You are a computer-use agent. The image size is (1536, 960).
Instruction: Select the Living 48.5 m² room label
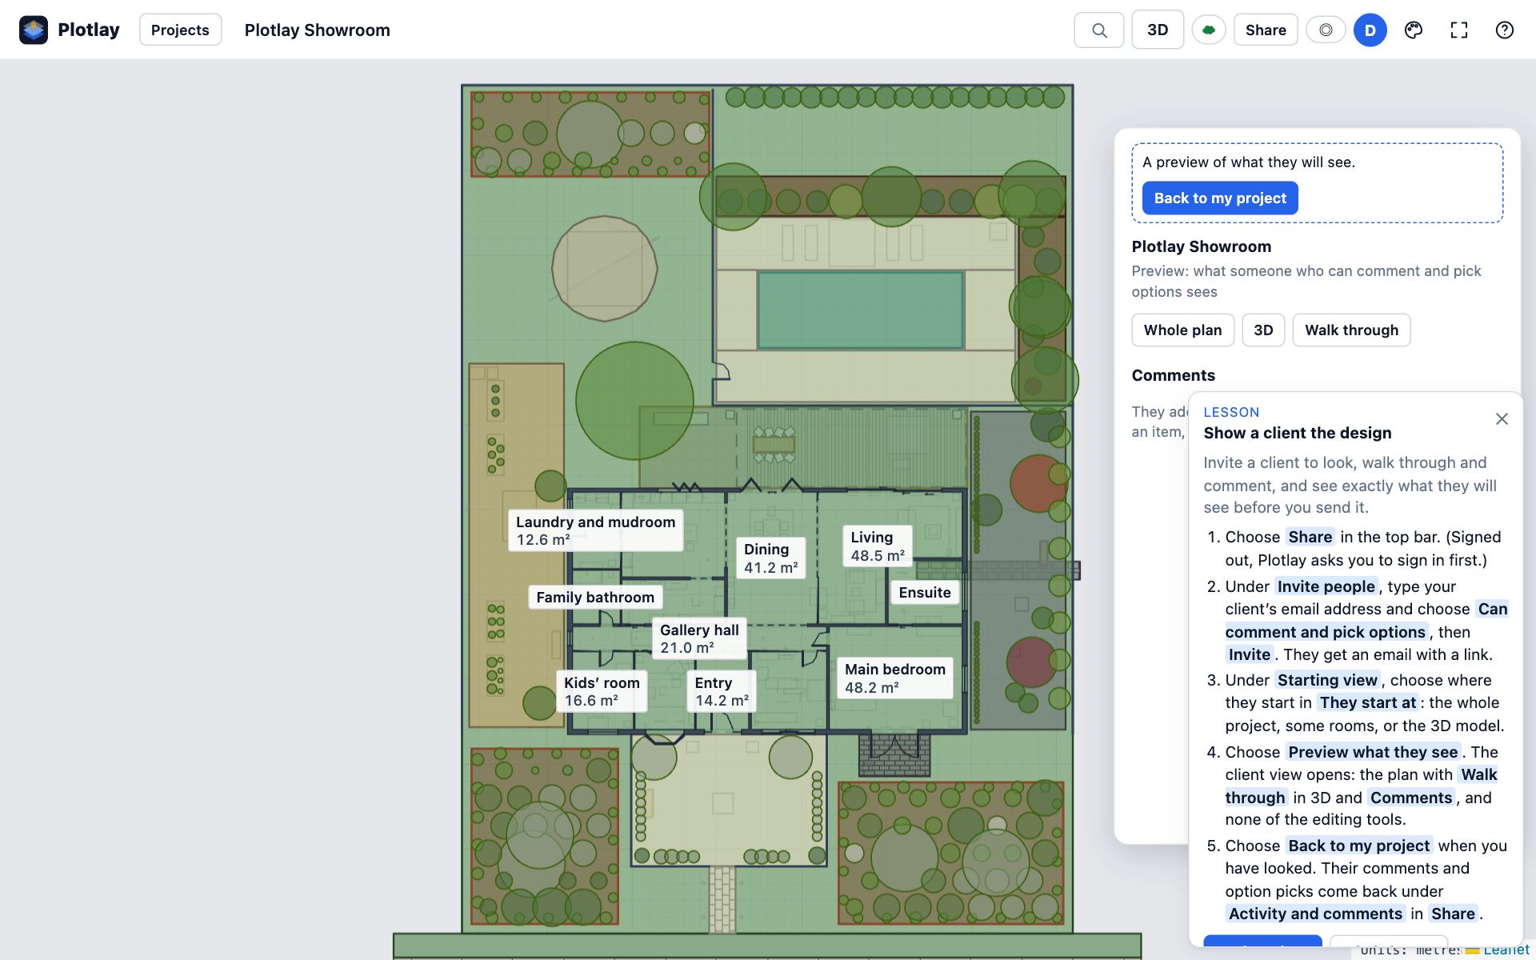[x=877, y=546]
